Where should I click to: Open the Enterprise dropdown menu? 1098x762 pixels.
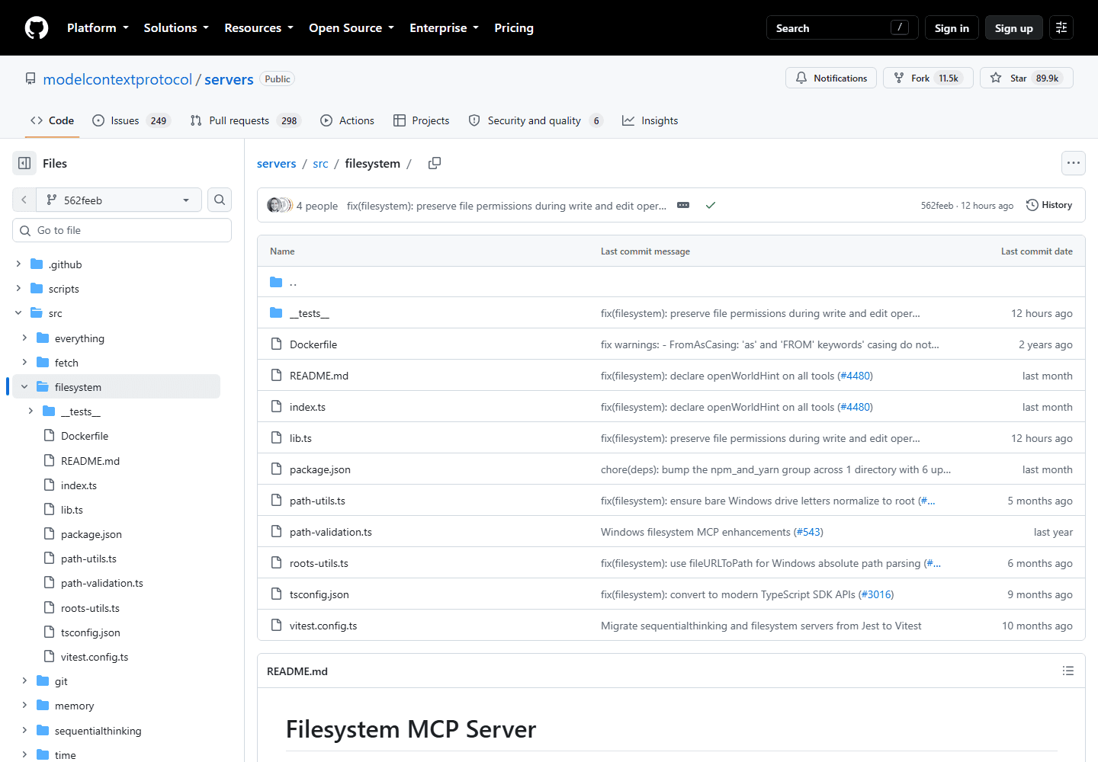point(444,28)
